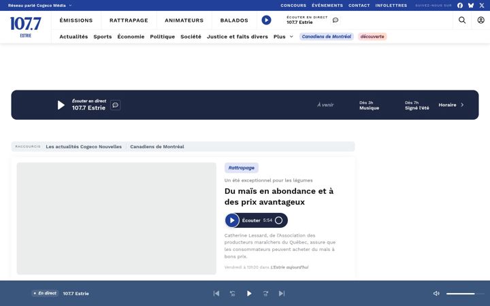Viewport: 490px width, 306px height.
Task: Open Les actualités Cogeco Nouvelles shortcut
Action: [84, 146]
